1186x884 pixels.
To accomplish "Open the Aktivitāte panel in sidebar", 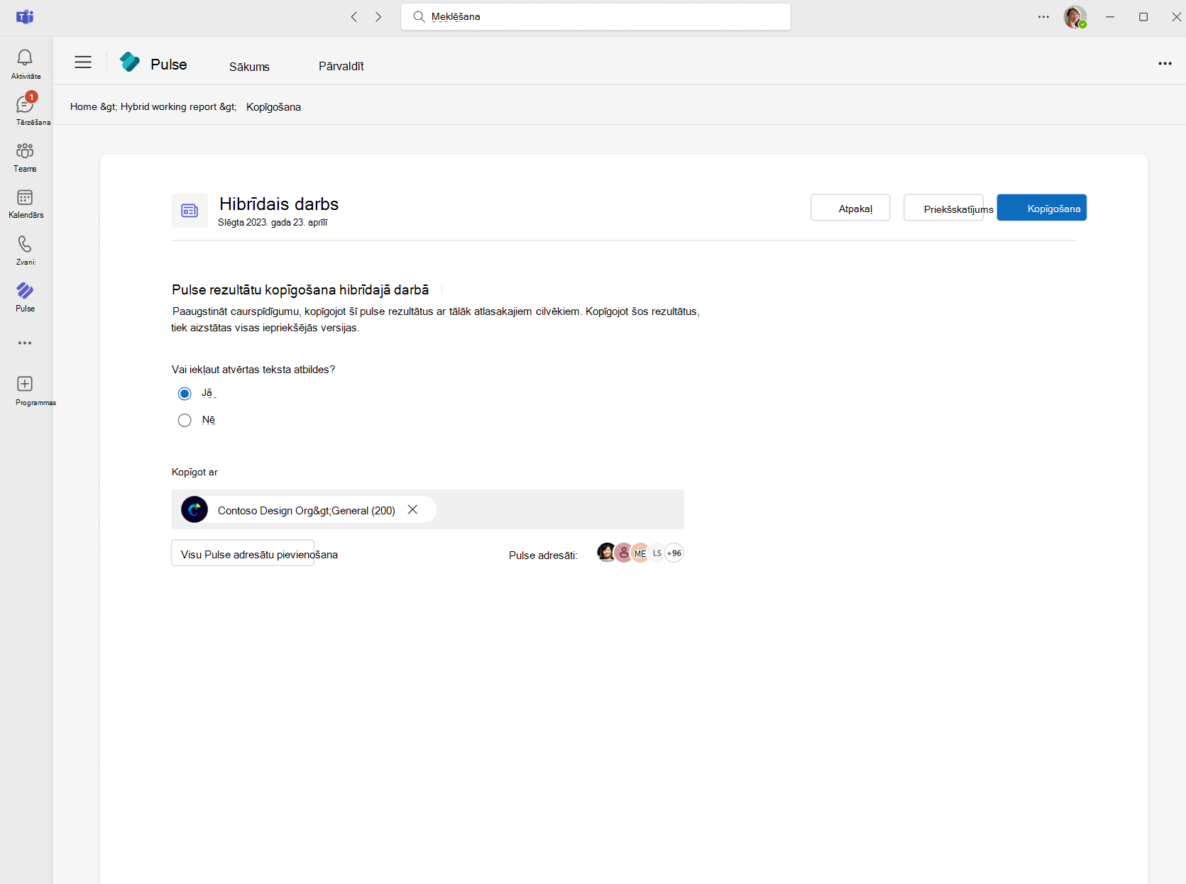I will tap(25, 62).
